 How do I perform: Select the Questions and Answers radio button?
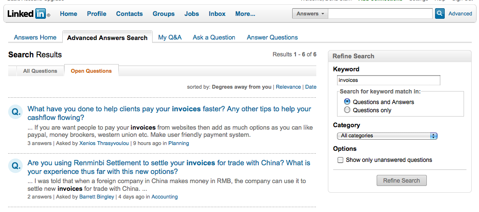coord(347,102)
